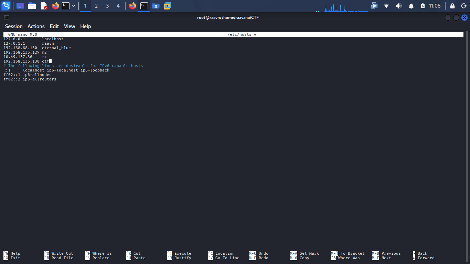Switch to workspace 2
Screen dimensions: 470x264
click(96, 6)
